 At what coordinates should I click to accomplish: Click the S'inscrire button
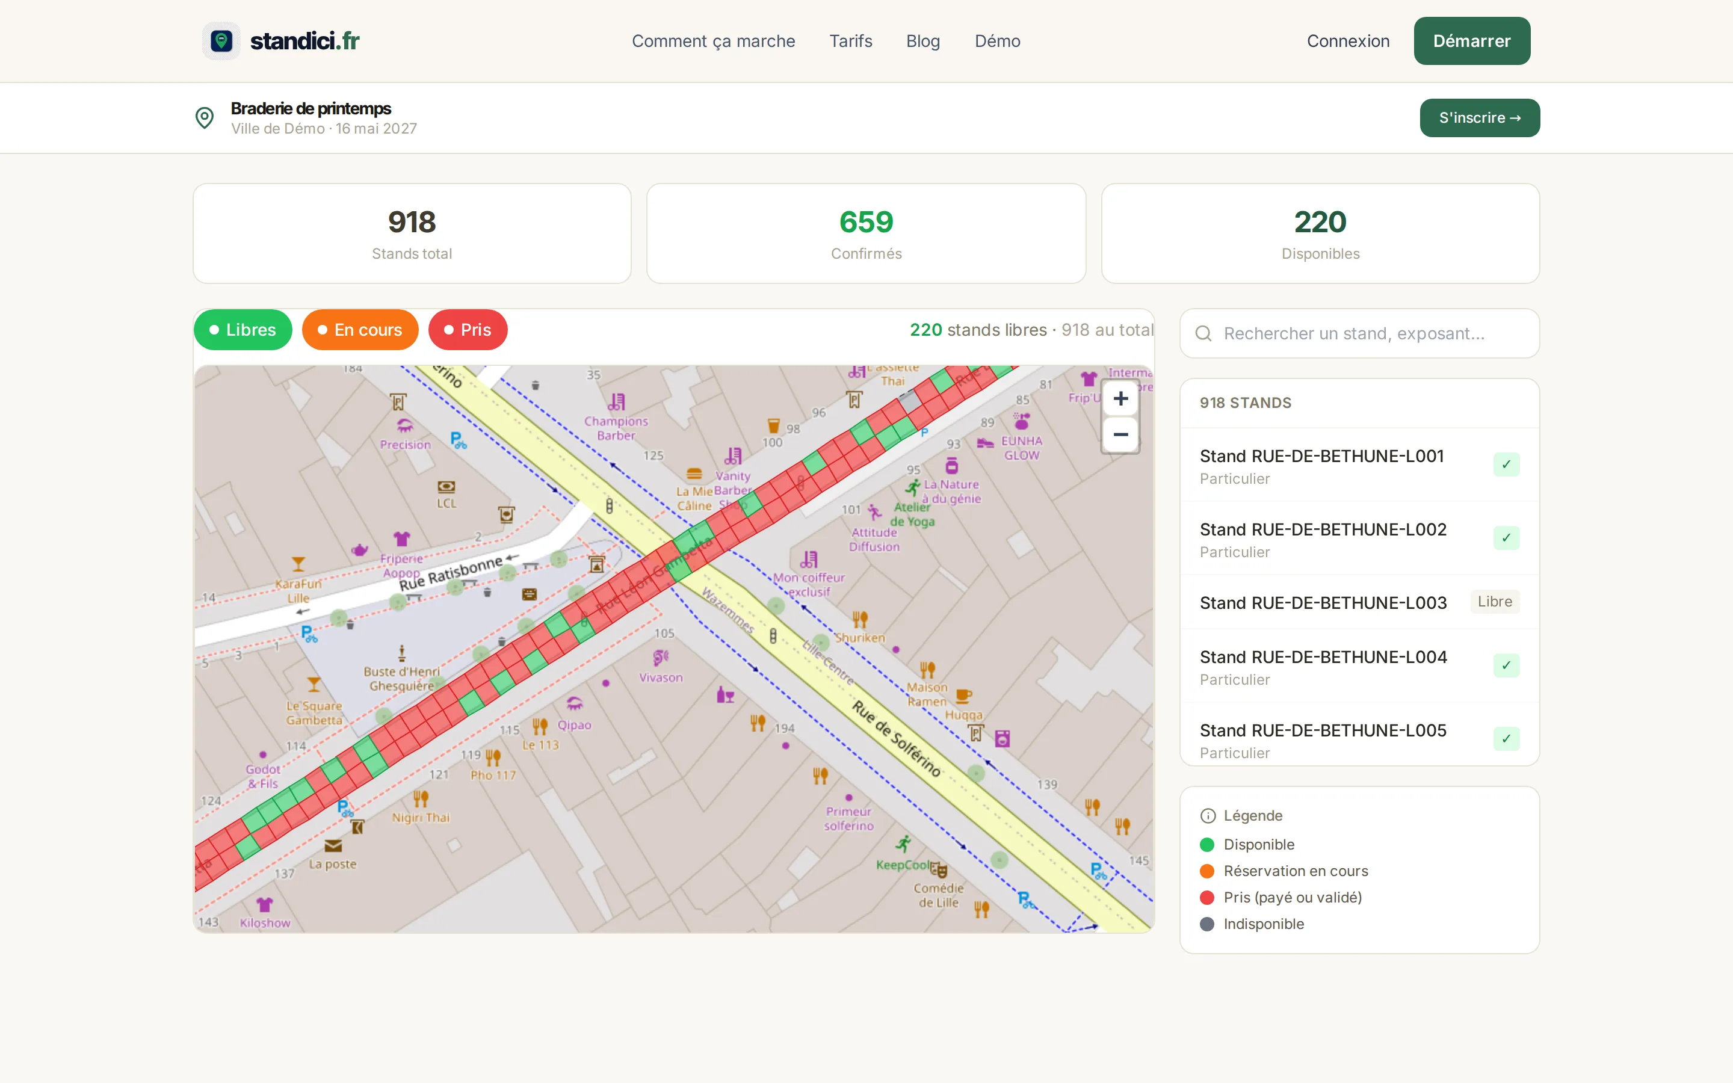coord(1480,117)
